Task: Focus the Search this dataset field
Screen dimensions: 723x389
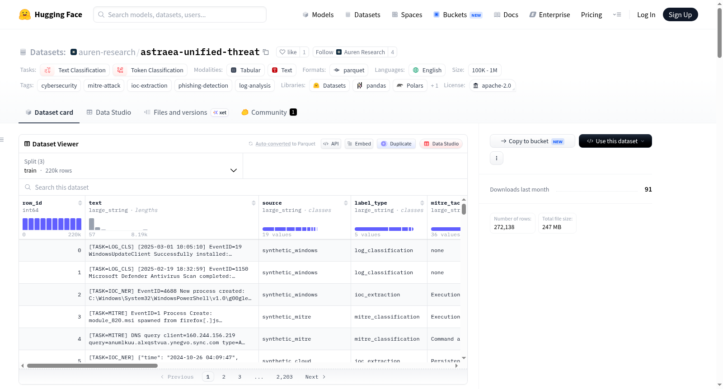Action: [243, 187]
